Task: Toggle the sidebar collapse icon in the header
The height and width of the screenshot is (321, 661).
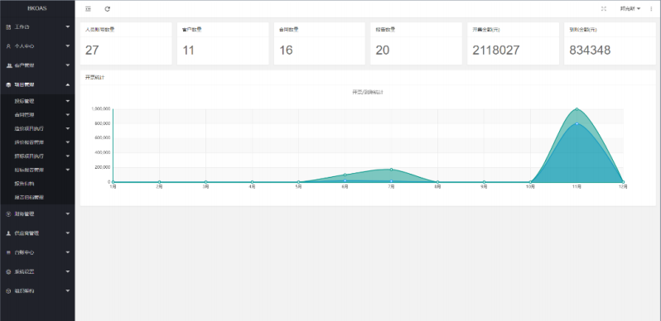Action: 88,9
